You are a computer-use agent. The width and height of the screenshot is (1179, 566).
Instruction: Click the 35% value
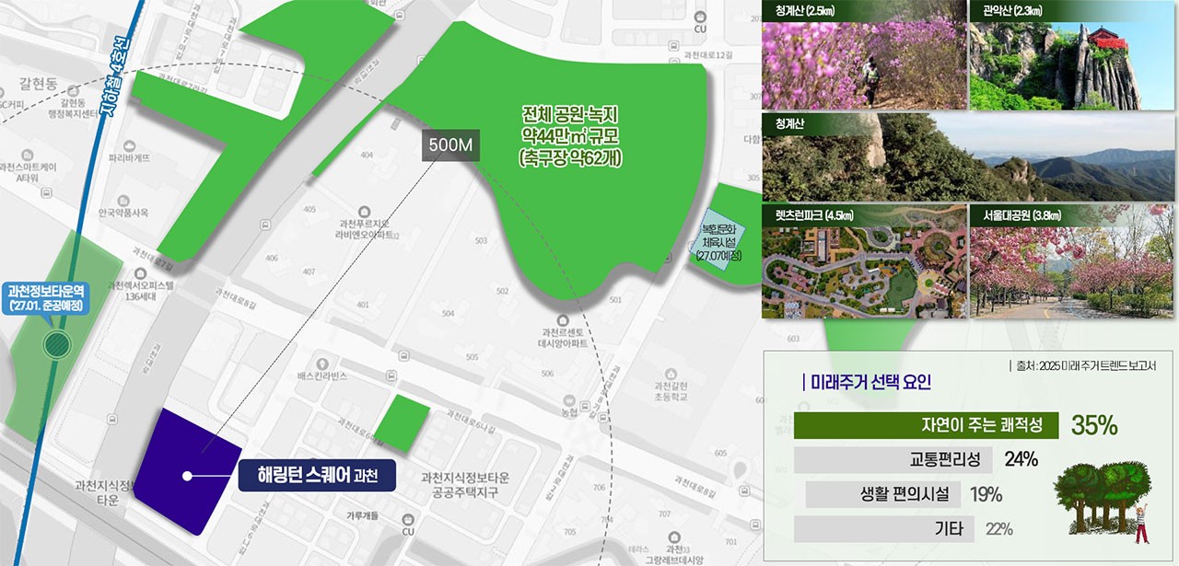pyautogui.click(x=1093, y=426)
